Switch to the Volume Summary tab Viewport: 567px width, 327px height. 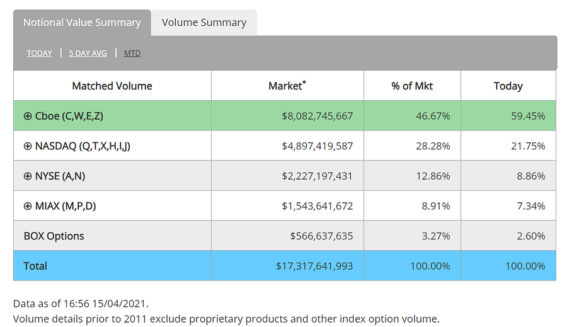tap(204, 23)
